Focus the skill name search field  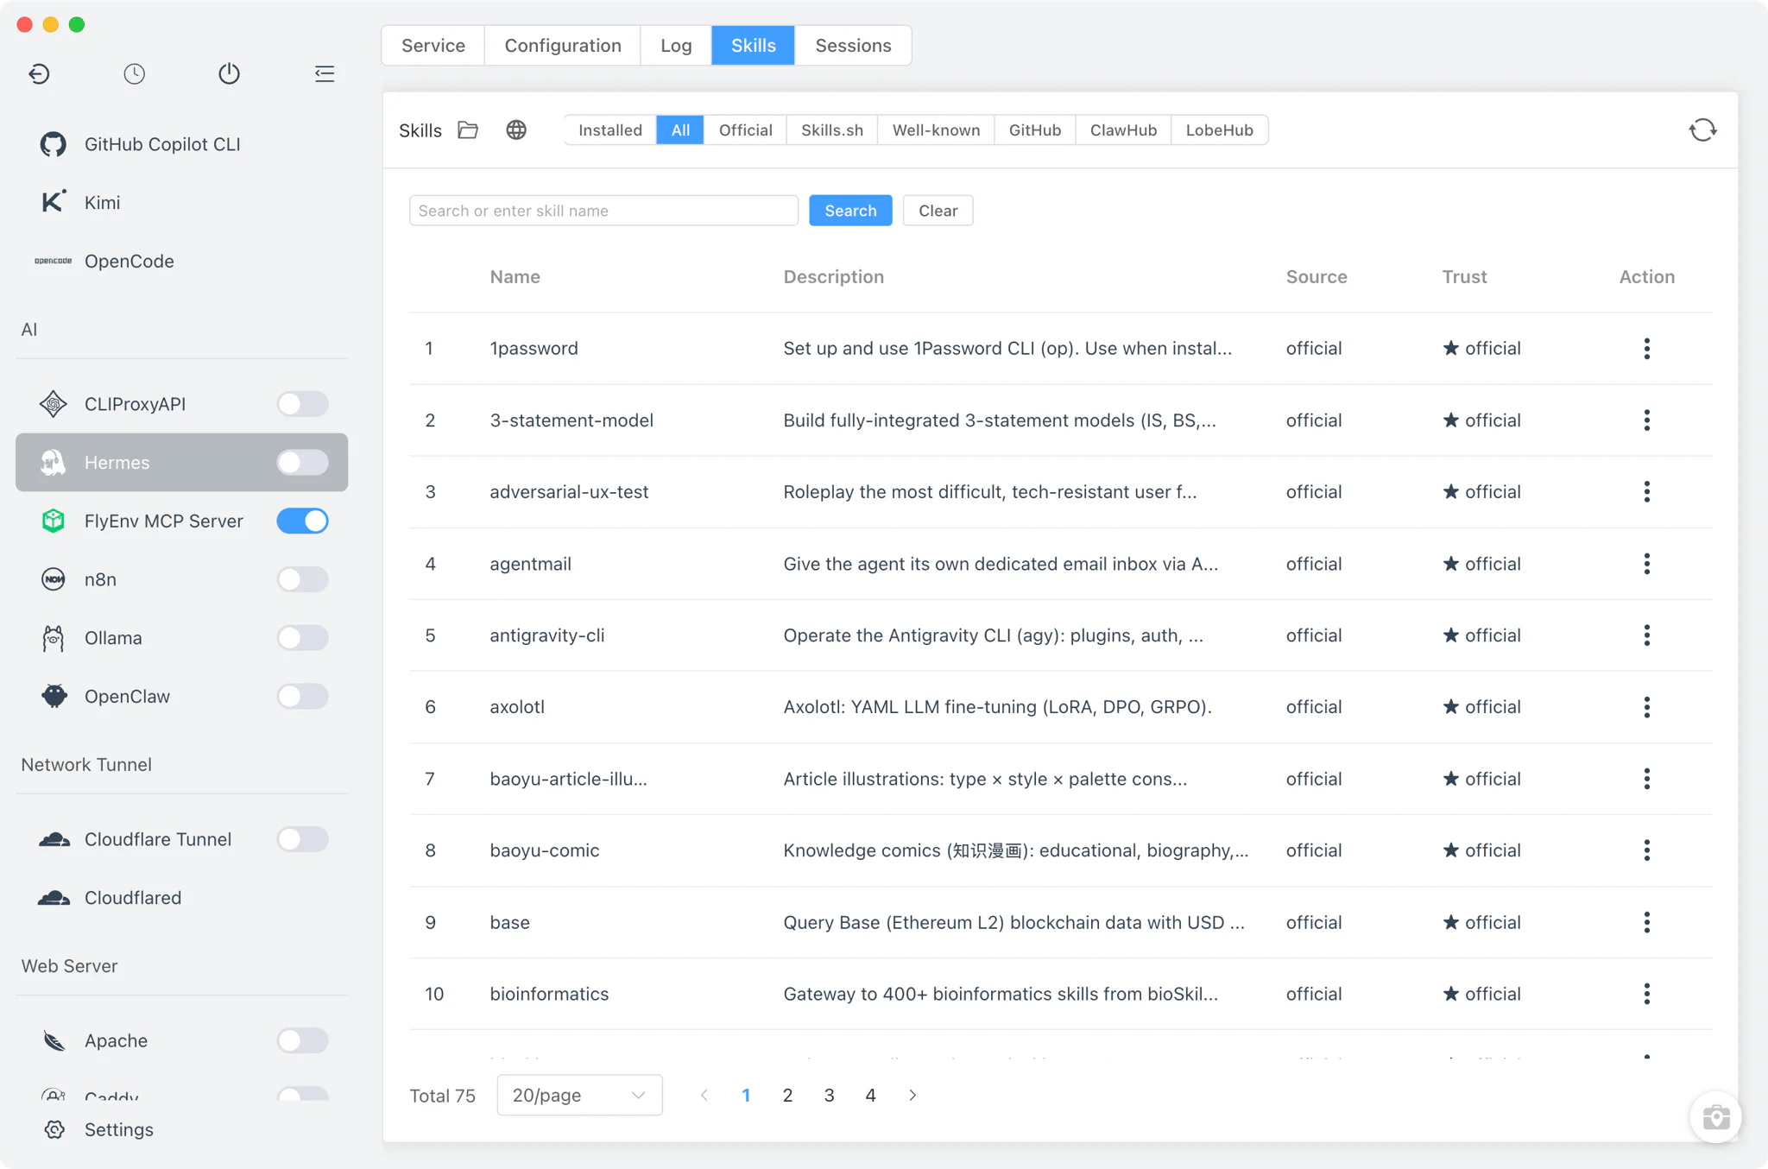tap(603, 211)
